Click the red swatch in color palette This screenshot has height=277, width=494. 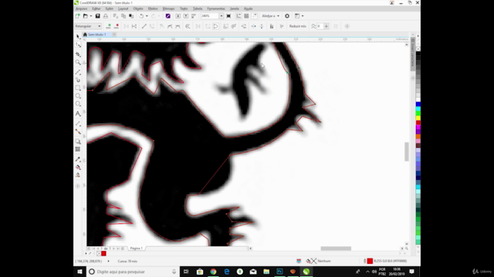[x=418, y=122]
